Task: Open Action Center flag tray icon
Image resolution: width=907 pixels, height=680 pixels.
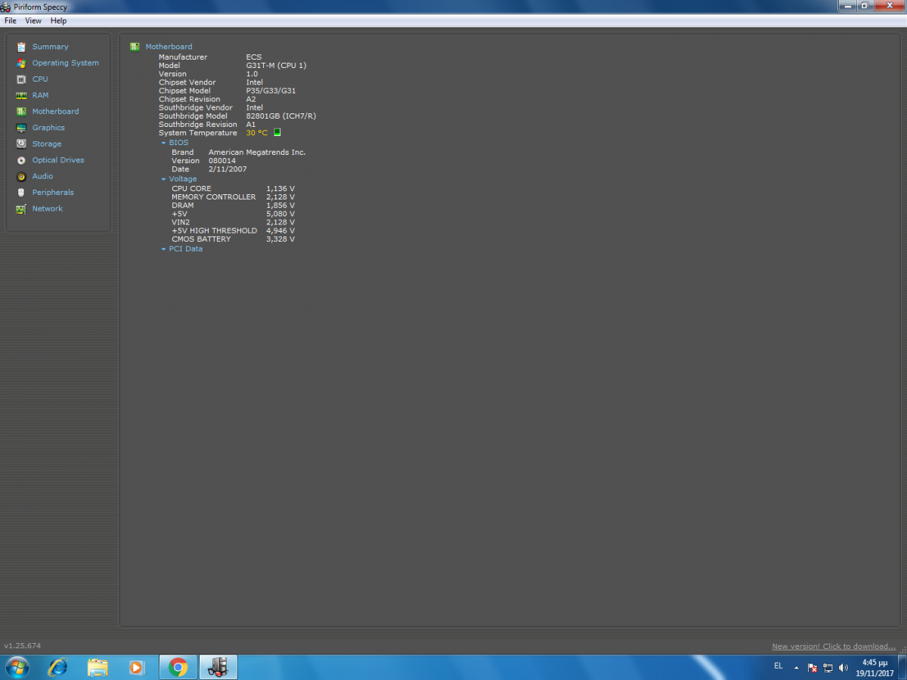Action: pyautogui.click(x=813, y=668)
